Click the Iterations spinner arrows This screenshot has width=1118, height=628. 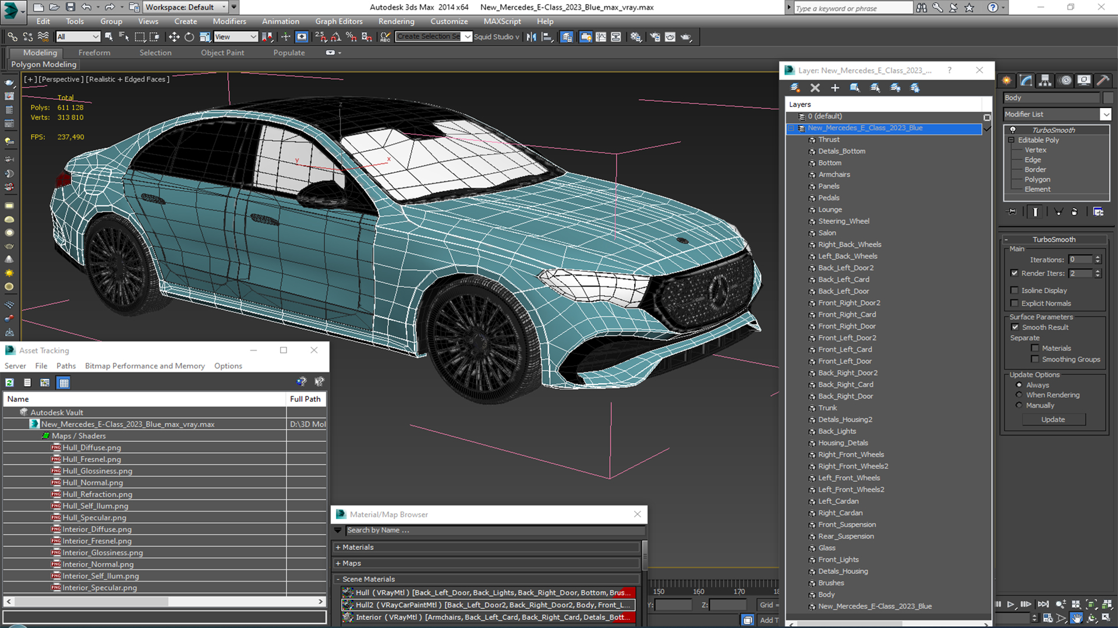(x=1098, y=259)
